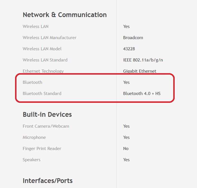Click the No value for Finger Print Reader
This screenshot has width=197, height=188.
[x=126, y=149]
